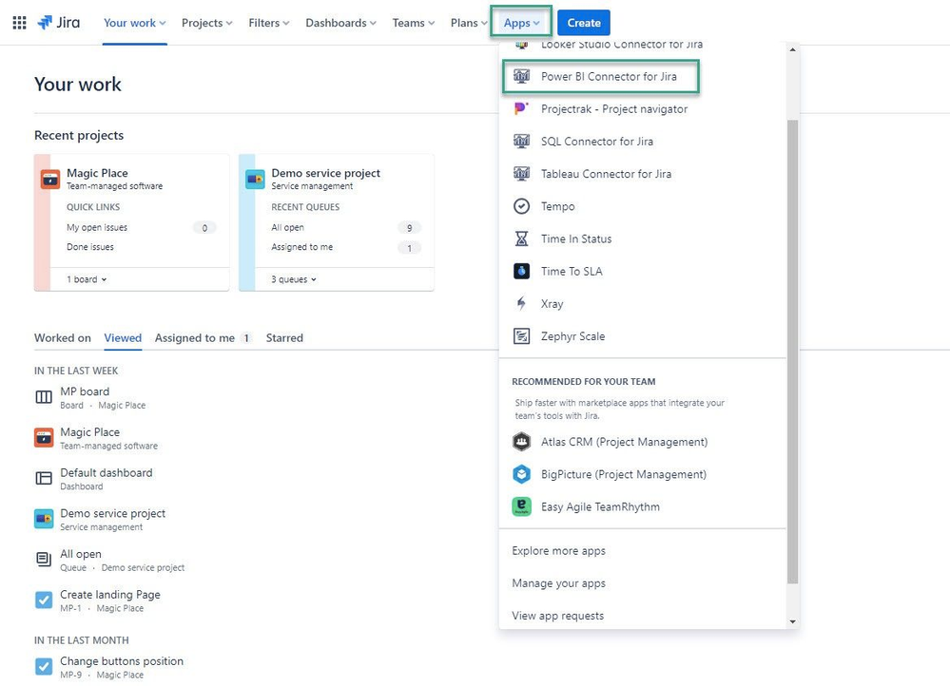Click the Apps menu scroll up arrow

point(792,49)
